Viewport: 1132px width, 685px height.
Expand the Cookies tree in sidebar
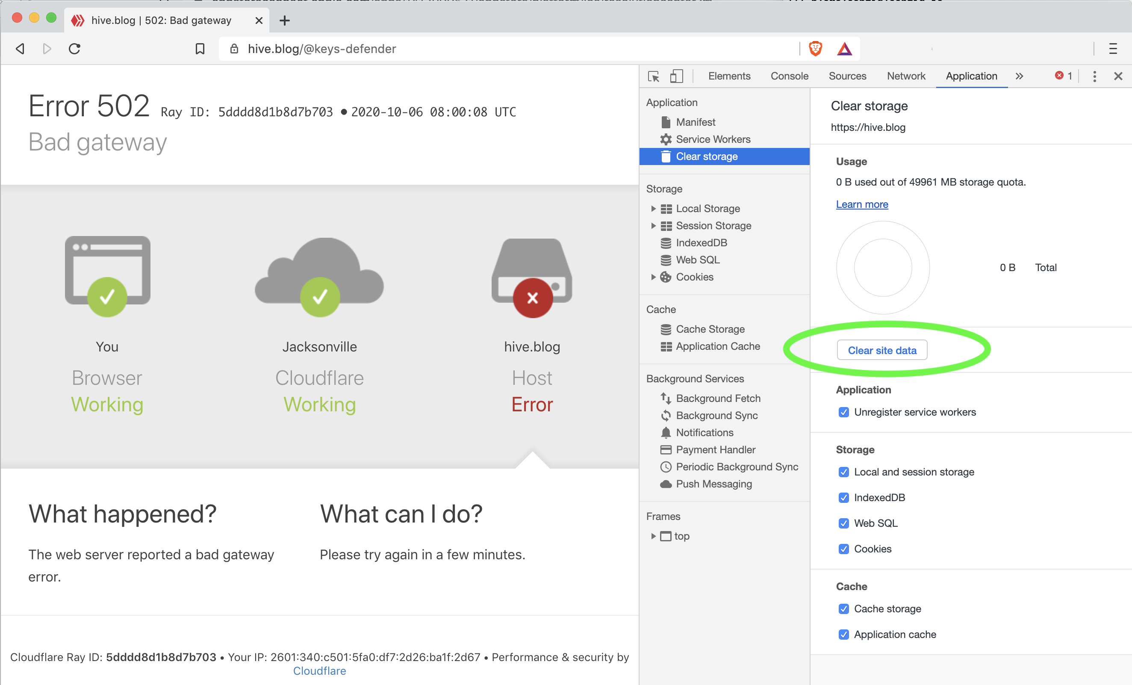coord(653,277)
